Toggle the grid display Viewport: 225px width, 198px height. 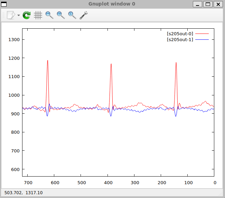coord(38,15)
